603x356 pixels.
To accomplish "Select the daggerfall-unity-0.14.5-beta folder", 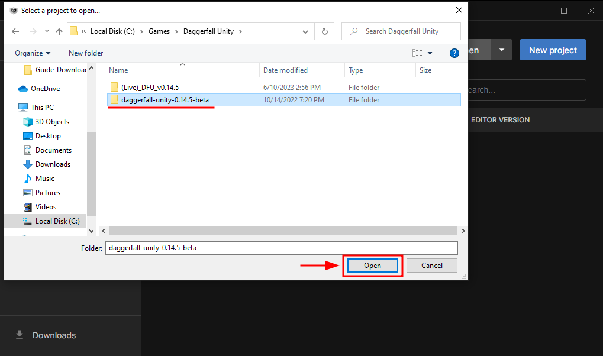I will click(284, 100).
